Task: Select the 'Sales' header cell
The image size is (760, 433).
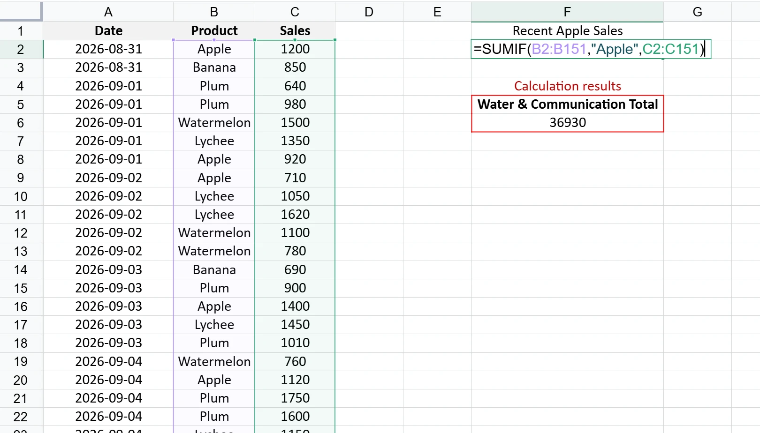Action: tap(295, 30)
